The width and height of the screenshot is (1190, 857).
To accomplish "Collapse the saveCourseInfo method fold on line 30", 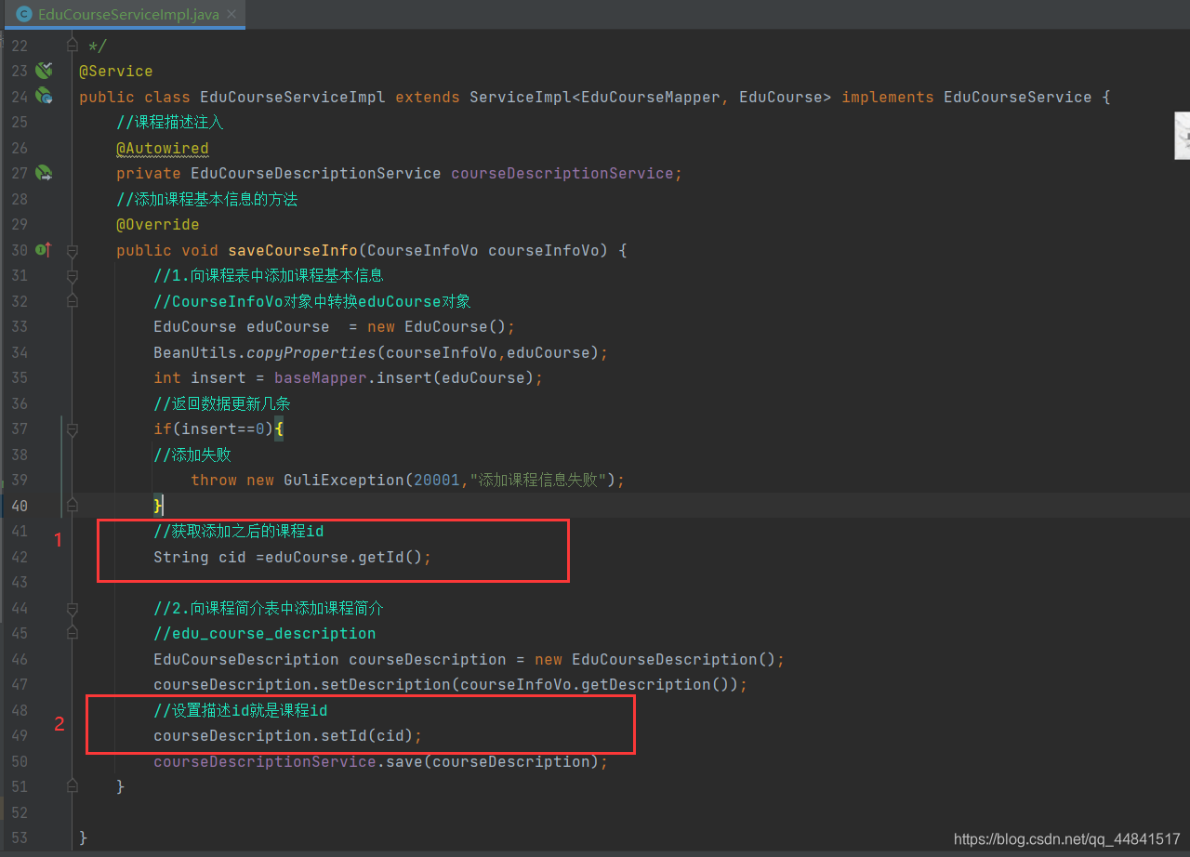I will [72, 250].
